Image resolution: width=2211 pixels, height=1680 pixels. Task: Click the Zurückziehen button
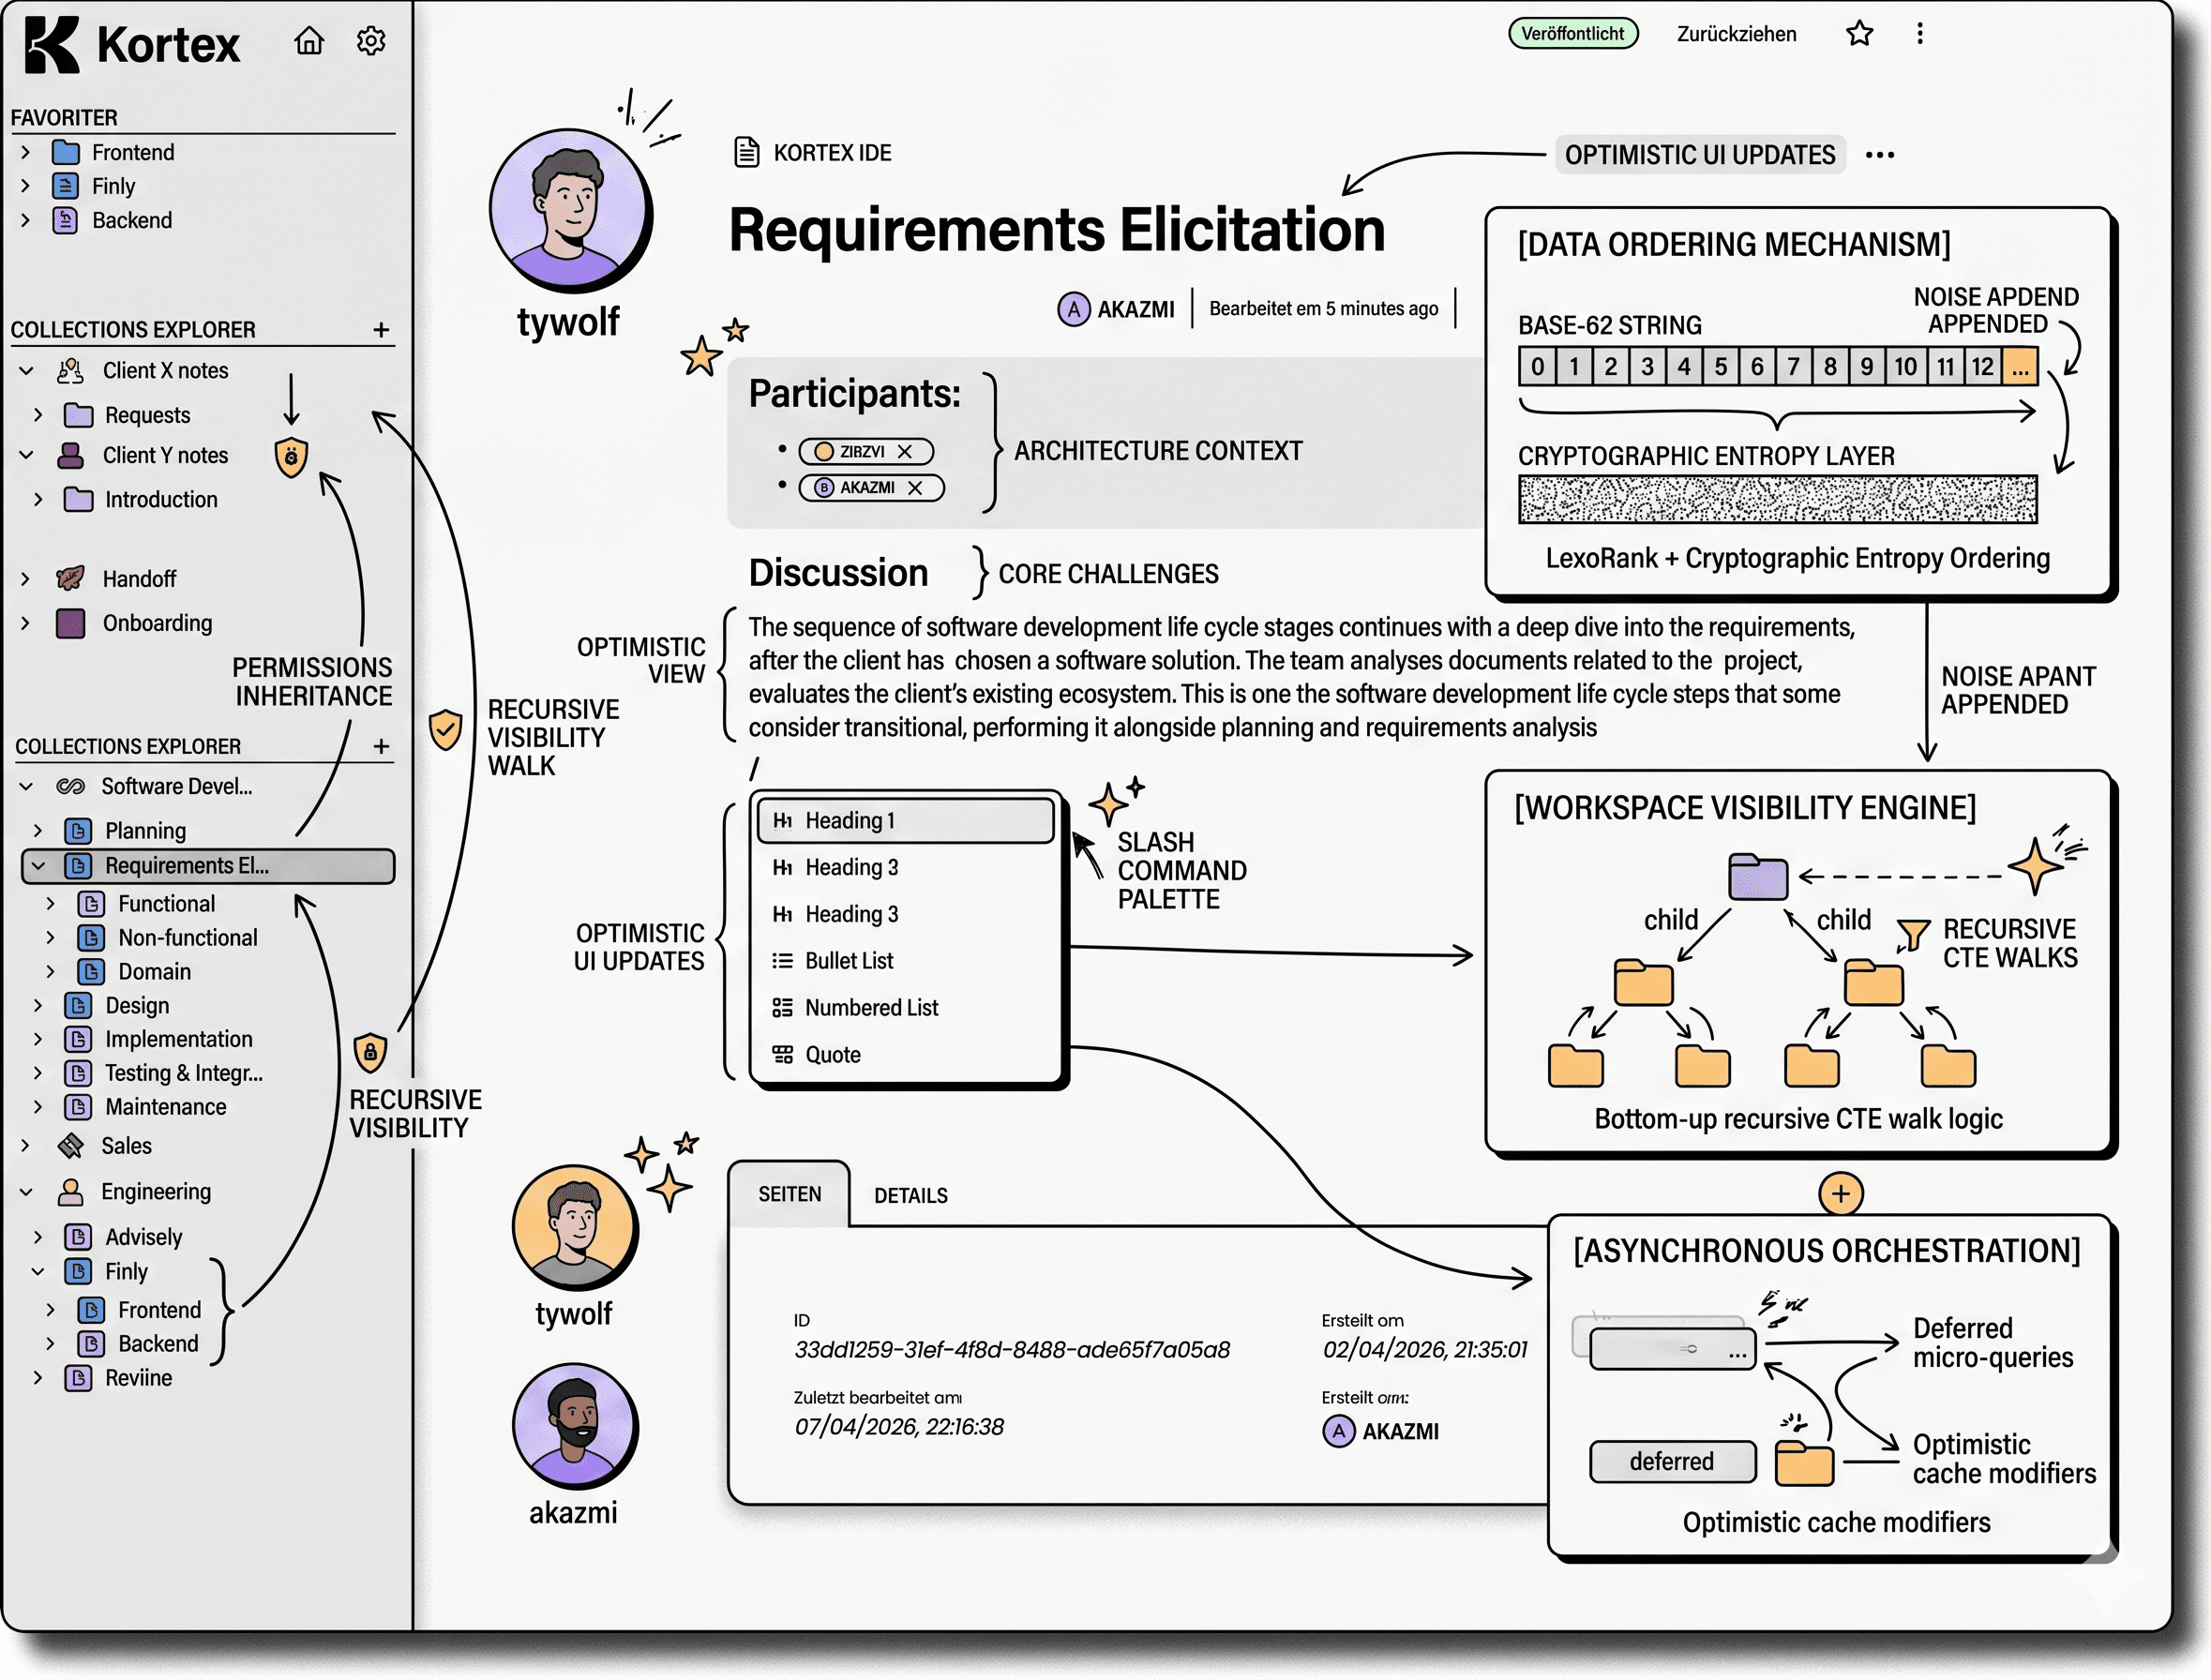pos(1736,34)
